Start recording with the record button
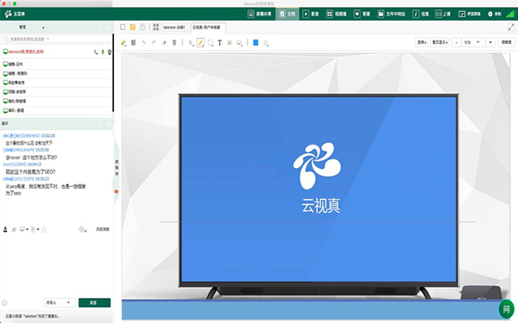518x323 pixels. 495,14
